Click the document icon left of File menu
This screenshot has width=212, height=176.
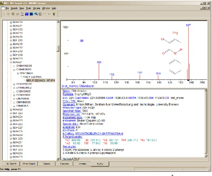pos(3,8)
